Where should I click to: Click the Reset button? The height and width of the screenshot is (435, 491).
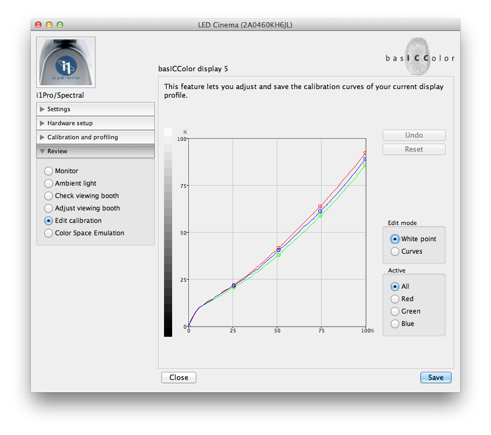tap(414, 149)
